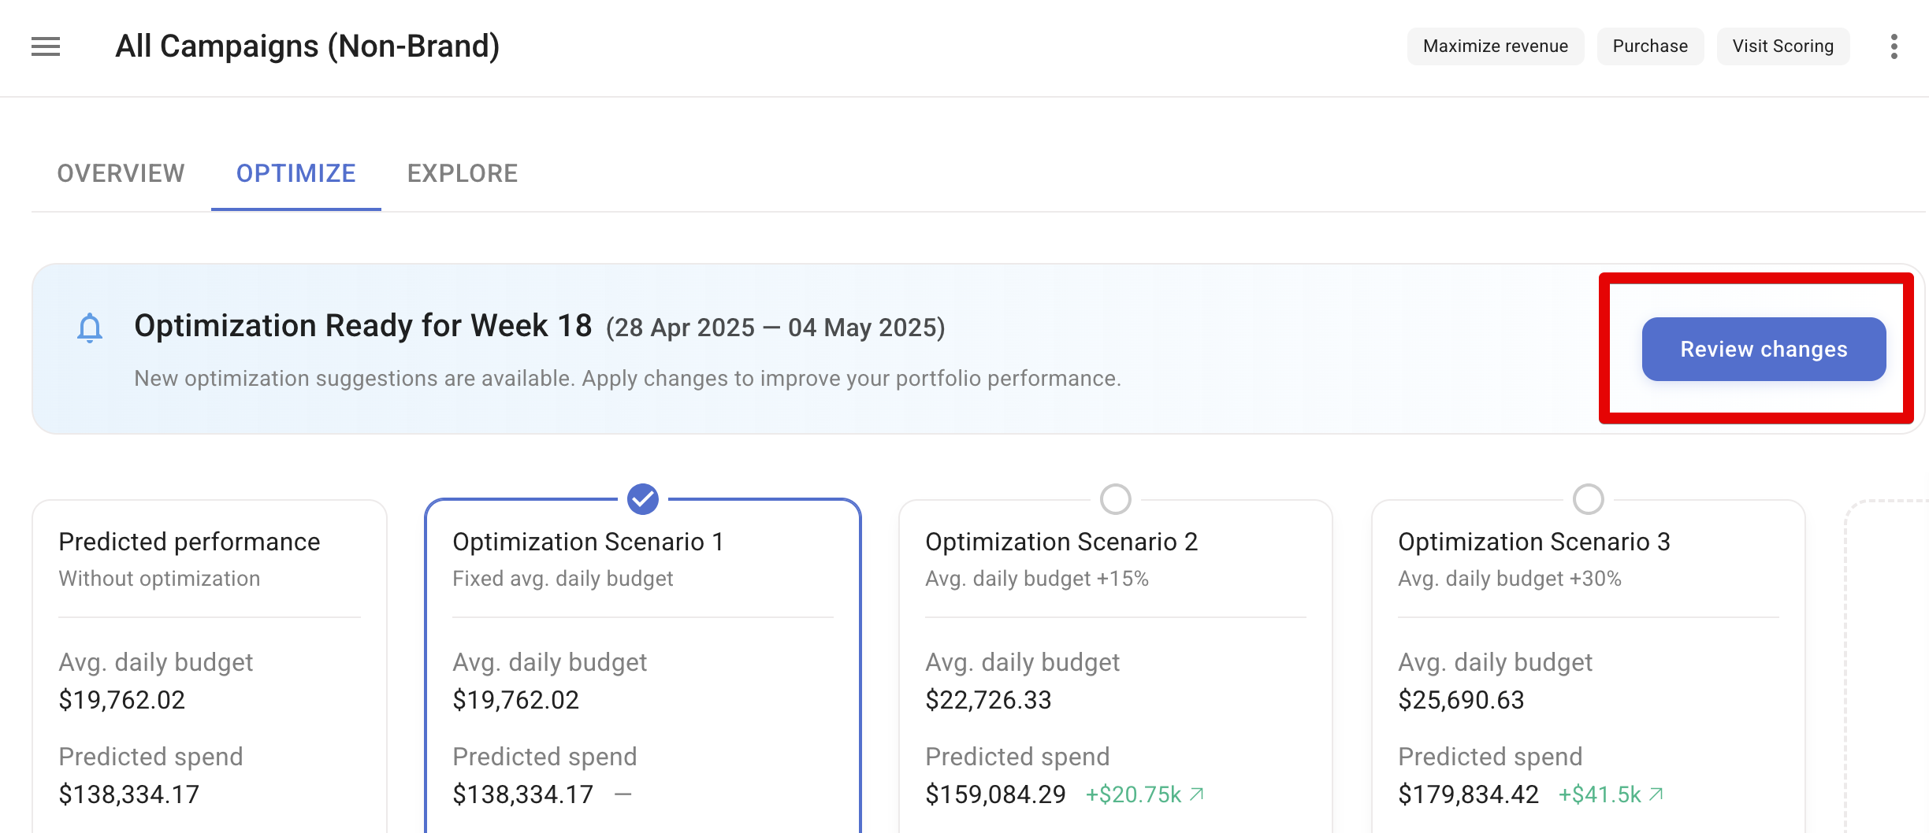Switch to the Overview tab
The width and height of the screenshot is (1929, 833).
pos(121,173)
